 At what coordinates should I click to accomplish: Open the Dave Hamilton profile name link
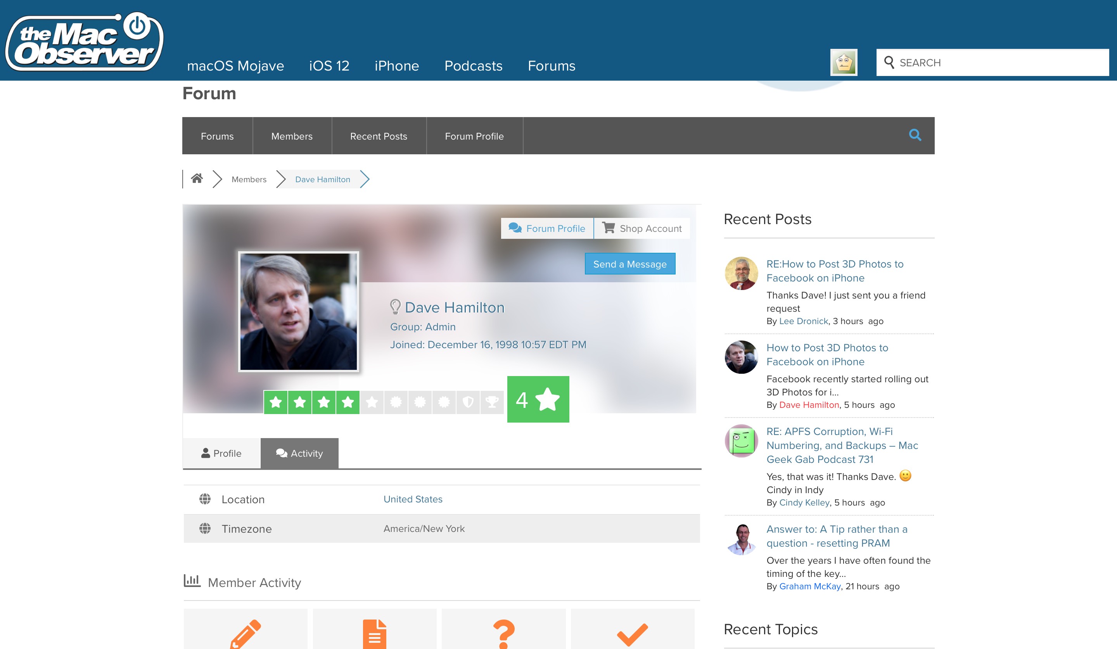pyautogui.click(x=455, y=307)
